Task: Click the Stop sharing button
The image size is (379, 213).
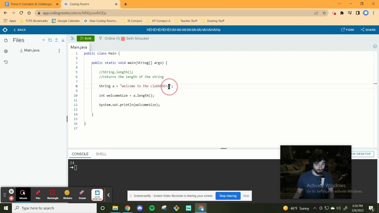Action: [228, 196]
